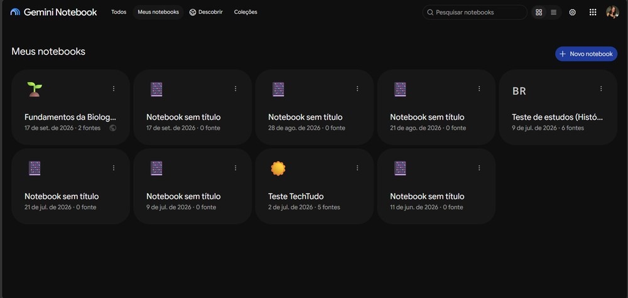Screen dimensions: 628x298
Task: Click the public globe icon on Fundamentos card
Action: (113, 128)
